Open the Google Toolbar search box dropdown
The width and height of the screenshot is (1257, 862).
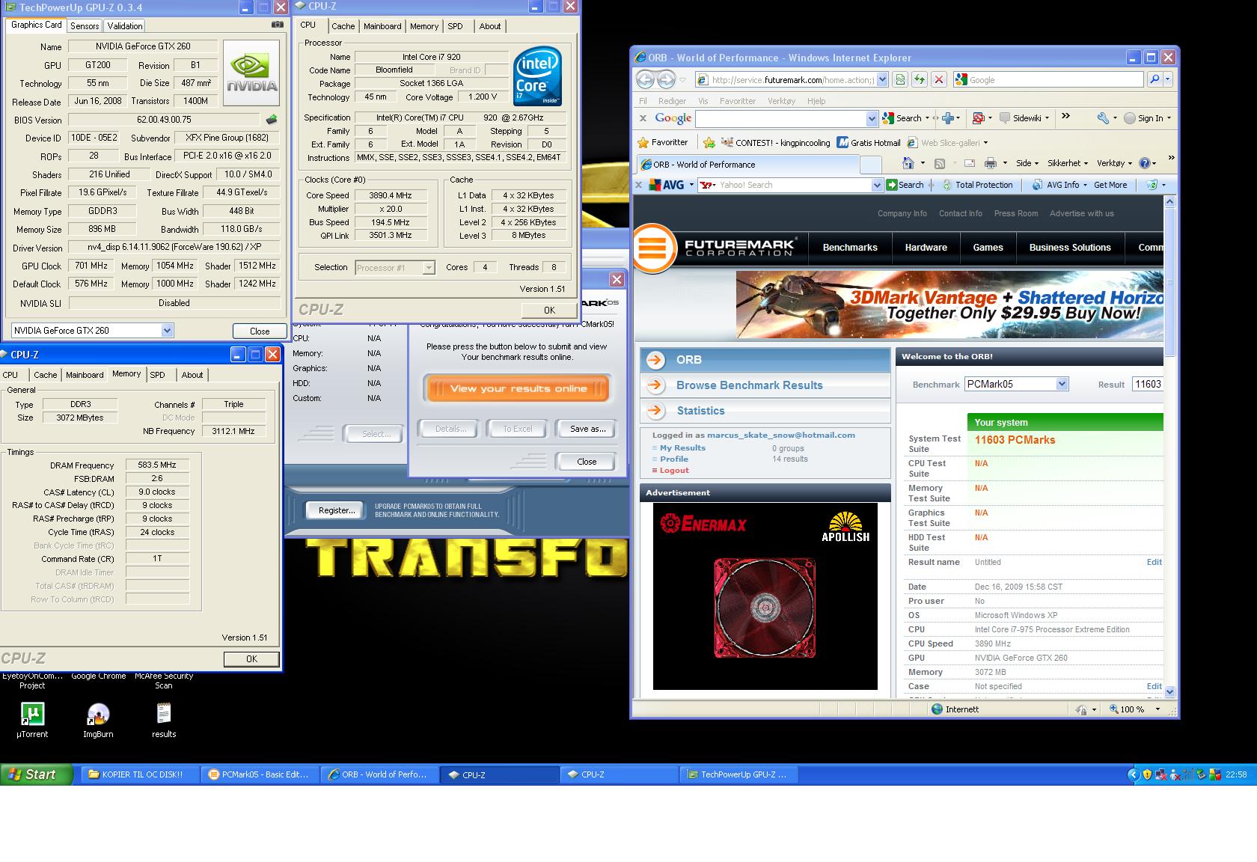pyautogui.click(x=872, y=118)
